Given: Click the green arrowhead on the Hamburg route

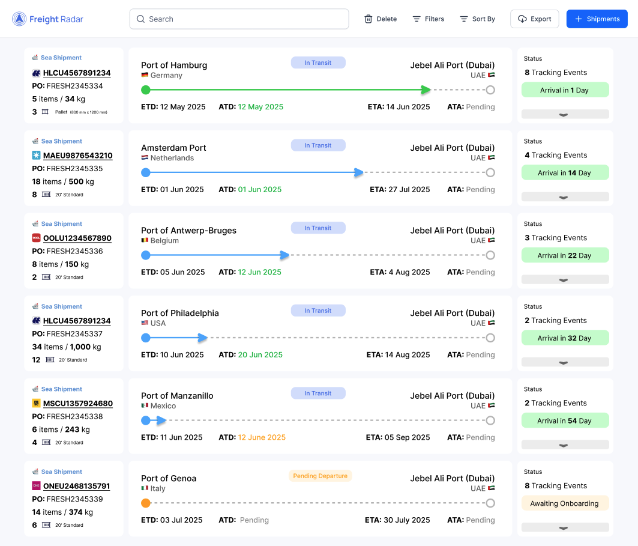Looking at the screenshot, I should point(426,90).
